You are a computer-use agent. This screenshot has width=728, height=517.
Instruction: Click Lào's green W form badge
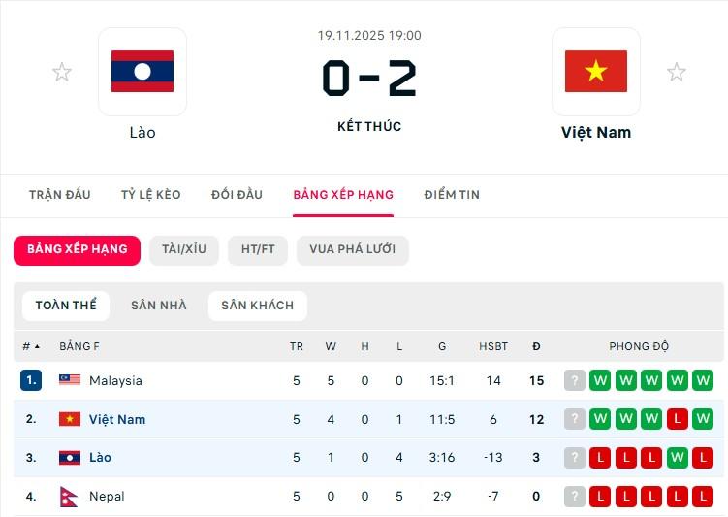point(678,457)
